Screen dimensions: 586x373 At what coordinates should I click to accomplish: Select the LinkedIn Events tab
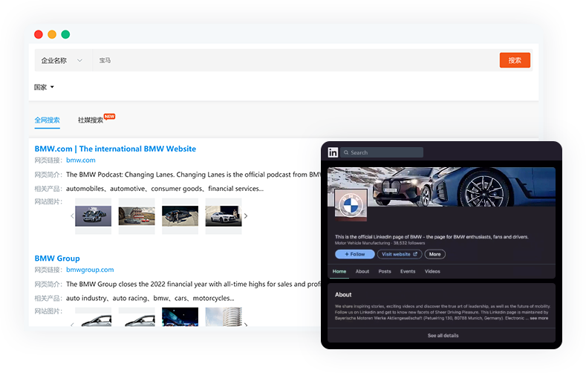(408, 271)
